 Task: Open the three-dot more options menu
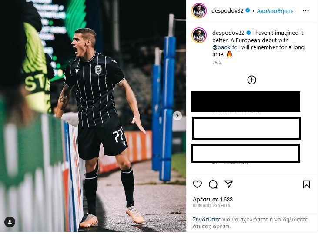[x=305, y=11]
